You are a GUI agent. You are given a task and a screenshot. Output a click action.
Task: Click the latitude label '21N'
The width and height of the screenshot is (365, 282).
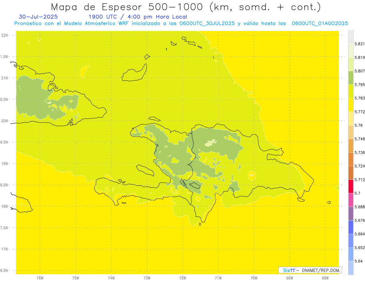tap(4, 78)
